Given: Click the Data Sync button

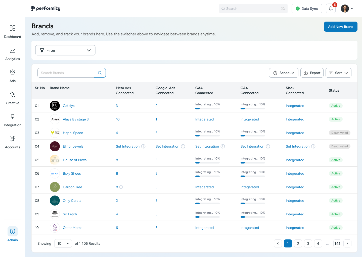Looking at the screenshot, I should [x=307, y=9].
